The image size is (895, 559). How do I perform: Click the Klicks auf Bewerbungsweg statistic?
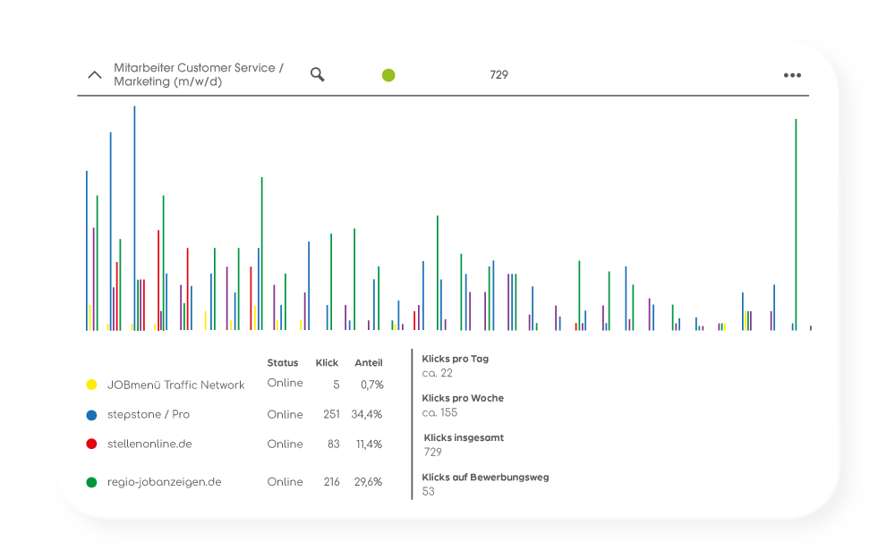coord(485,478)
